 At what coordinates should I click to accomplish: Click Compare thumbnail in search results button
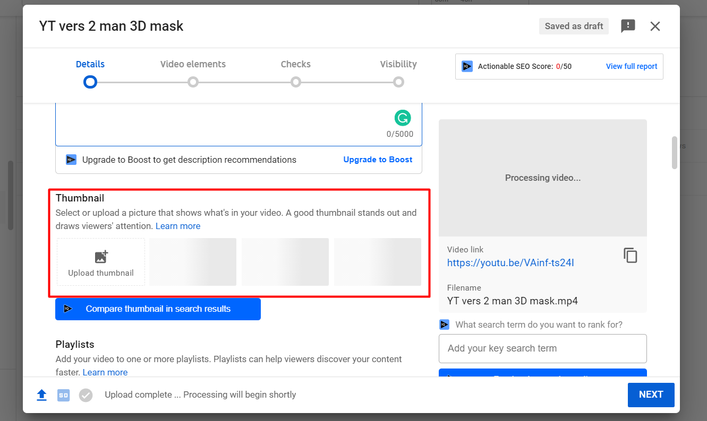158,309
